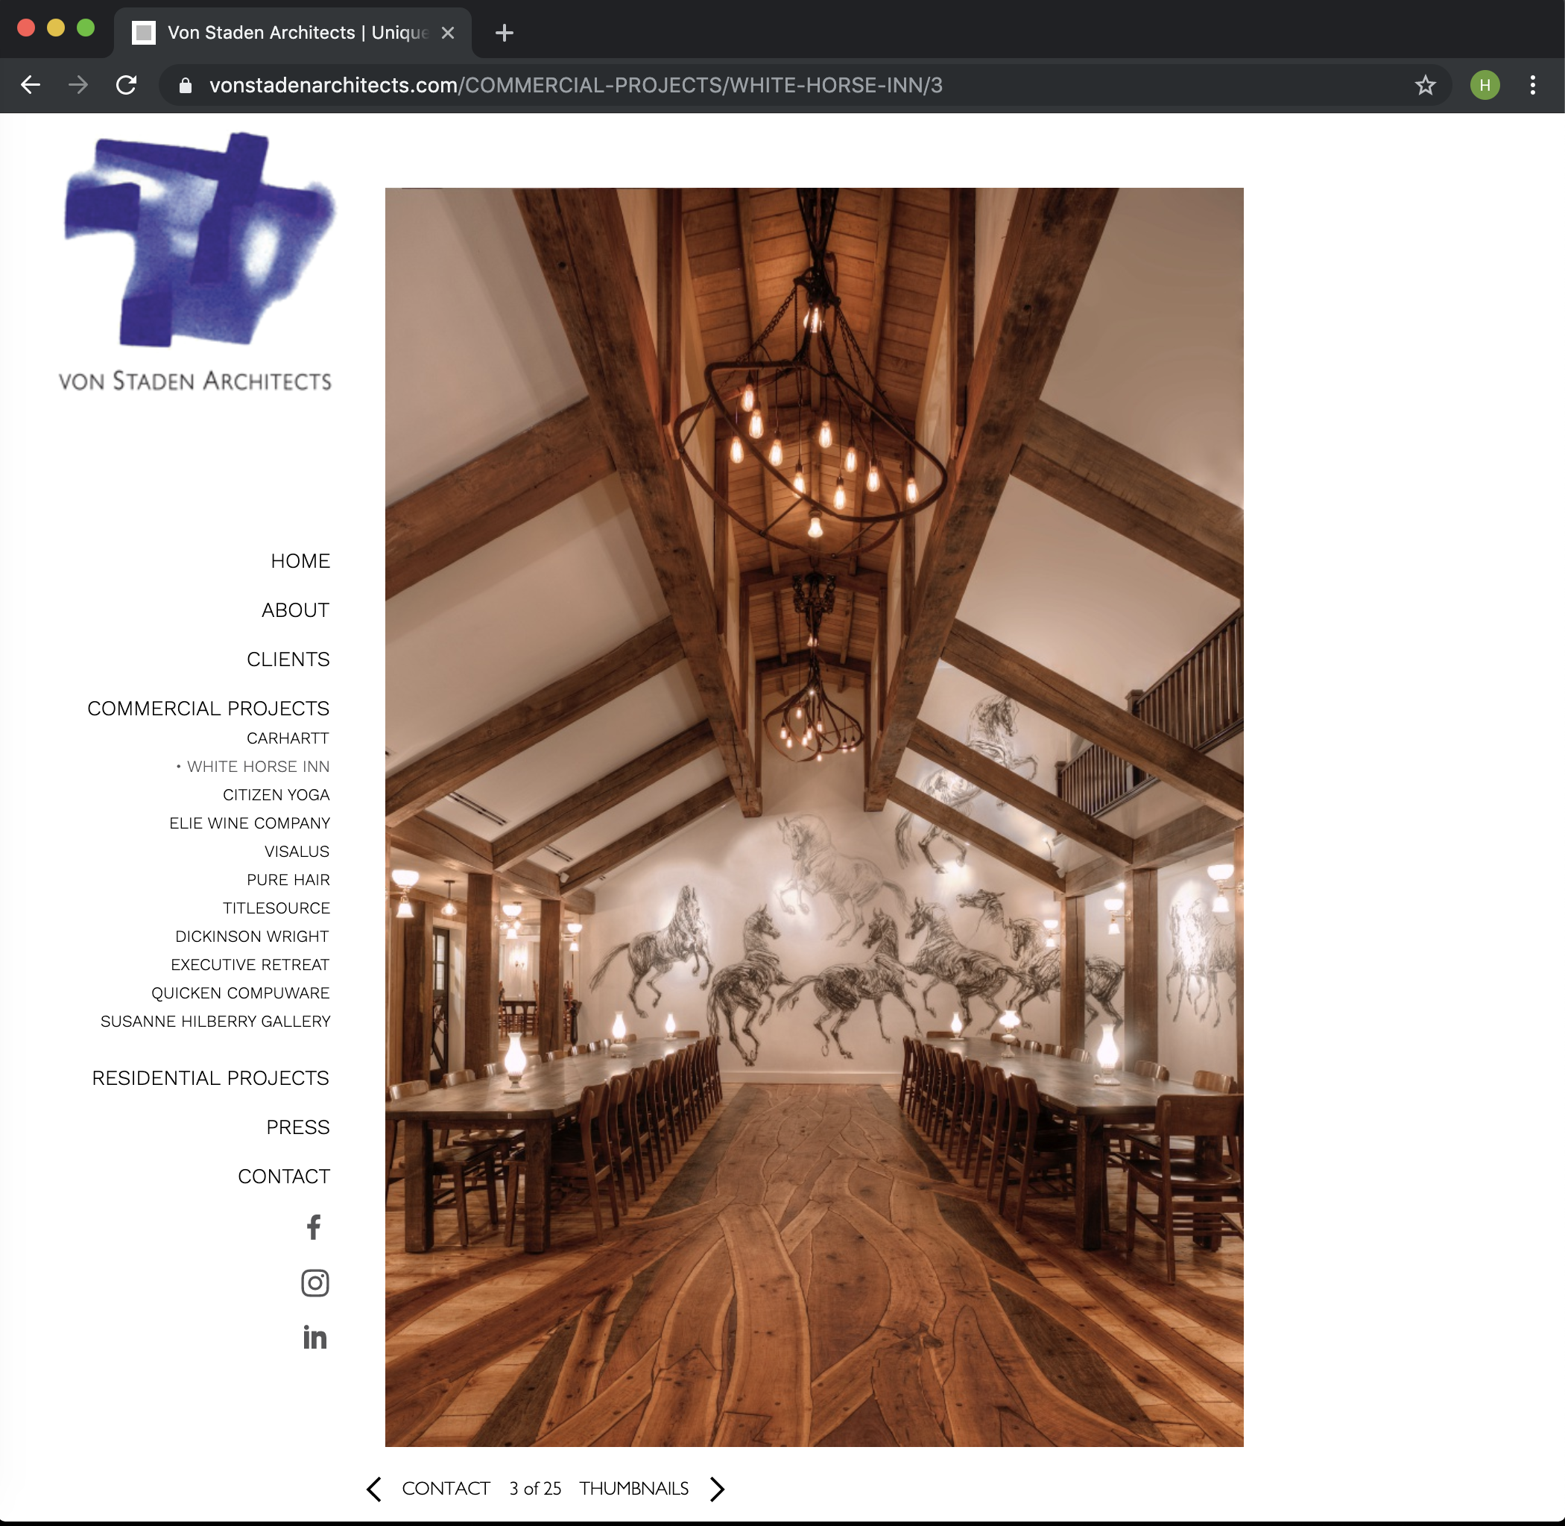
Task: Open a new browser tab
Action: [505, 33]
